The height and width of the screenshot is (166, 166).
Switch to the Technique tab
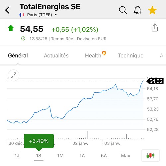pyautogui.click(x=130, y=55)
